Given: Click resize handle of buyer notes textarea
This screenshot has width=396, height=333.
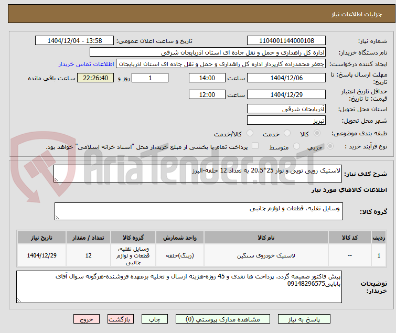Looking at the screenshot, I should pos(19,300).
